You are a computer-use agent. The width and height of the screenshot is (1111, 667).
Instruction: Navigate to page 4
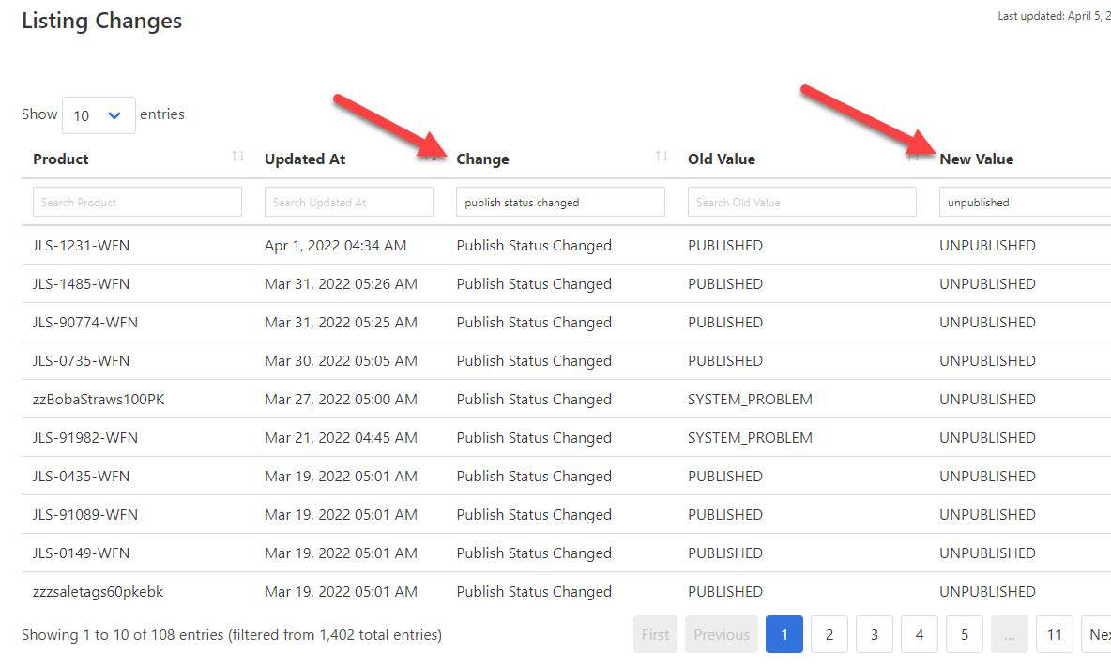coord(920,634)
